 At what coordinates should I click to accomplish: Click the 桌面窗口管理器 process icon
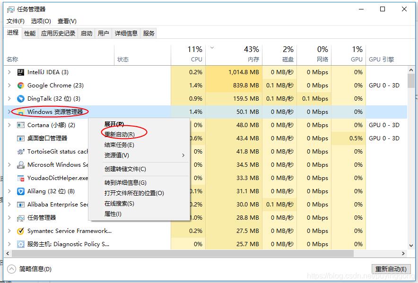coord(20,138)
